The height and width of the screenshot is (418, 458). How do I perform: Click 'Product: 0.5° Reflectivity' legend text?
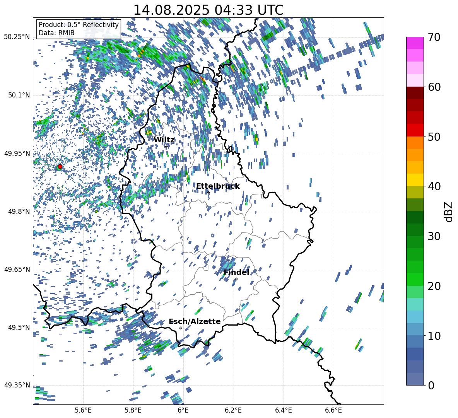pyautogui.click(x=79, y=24)
